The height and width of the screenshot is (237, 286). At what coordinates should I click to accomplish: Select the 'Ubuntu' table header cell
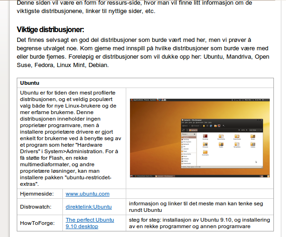coord(145,83)
